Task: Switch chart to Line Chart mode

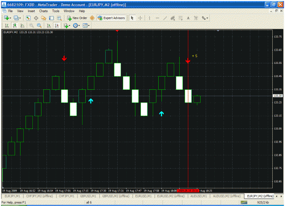Action: click(x=22, y=26)
